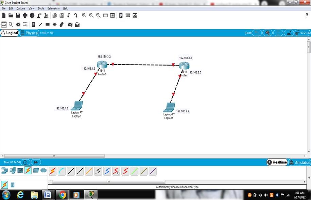Add a Complex PDU open envelope
The width and height of the screenshot is (311, 200).
coord(77,24)
